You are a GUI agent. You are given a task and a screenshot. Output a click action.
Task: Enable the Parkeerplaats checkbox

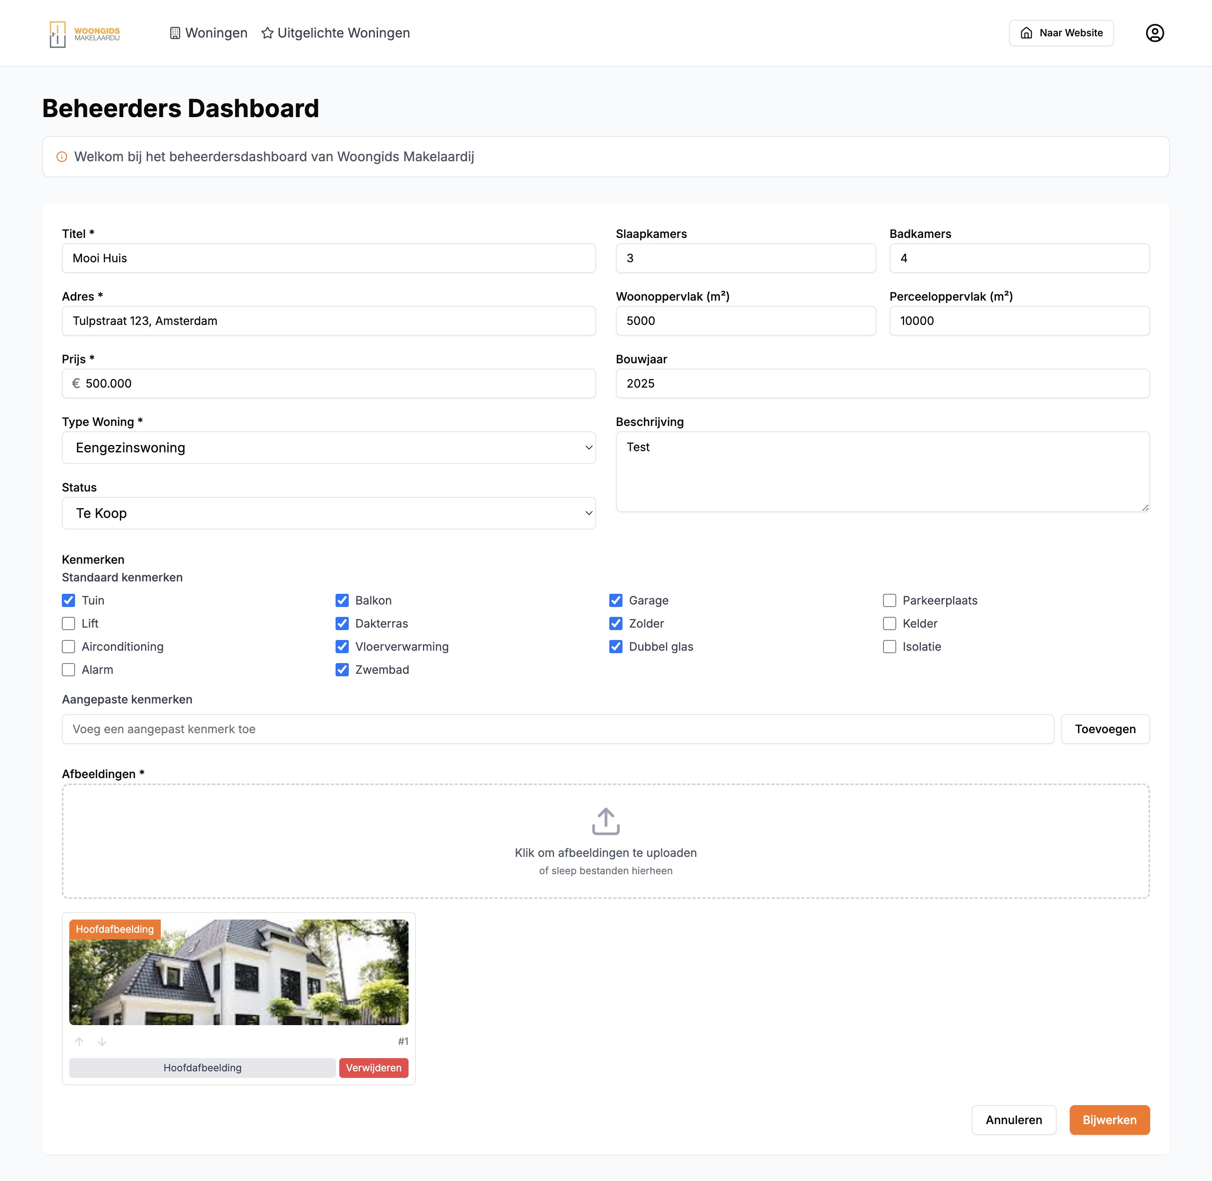(x=890, y=600)
